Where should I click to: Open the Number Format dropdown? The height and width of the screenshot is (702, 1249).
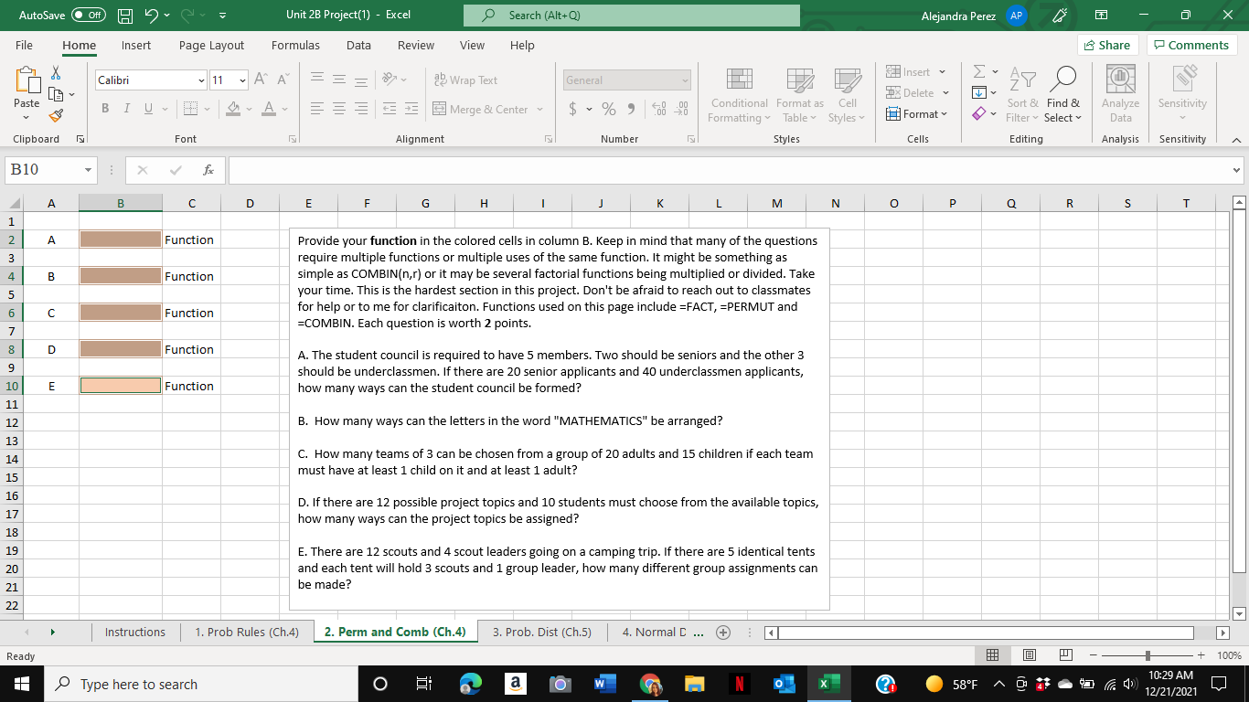(626, 80)
